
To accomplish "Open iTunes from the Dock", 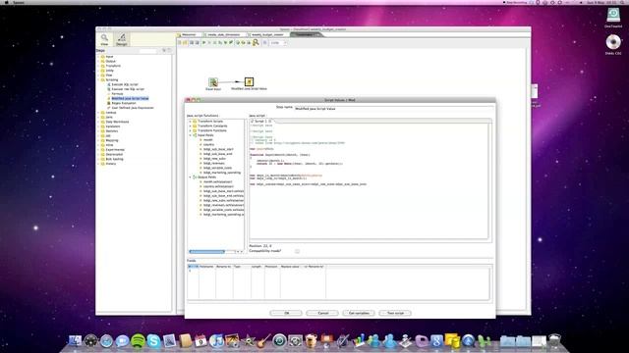I will pos(216,341).
